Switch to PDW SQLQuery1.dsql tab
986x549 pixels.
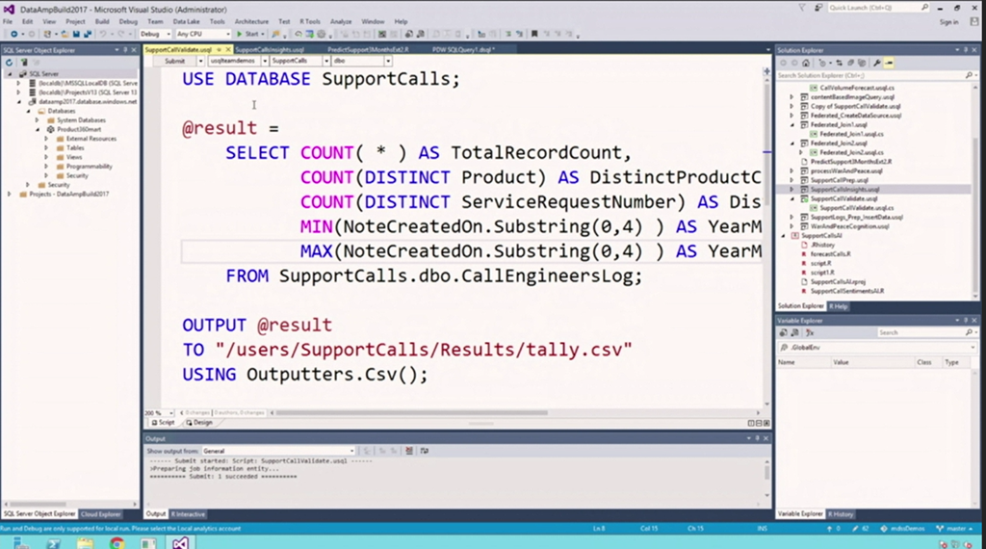click(x=463, y=50)
